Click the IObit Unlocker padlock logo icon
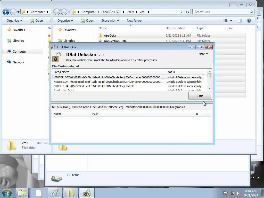 [x=56, y=57]
